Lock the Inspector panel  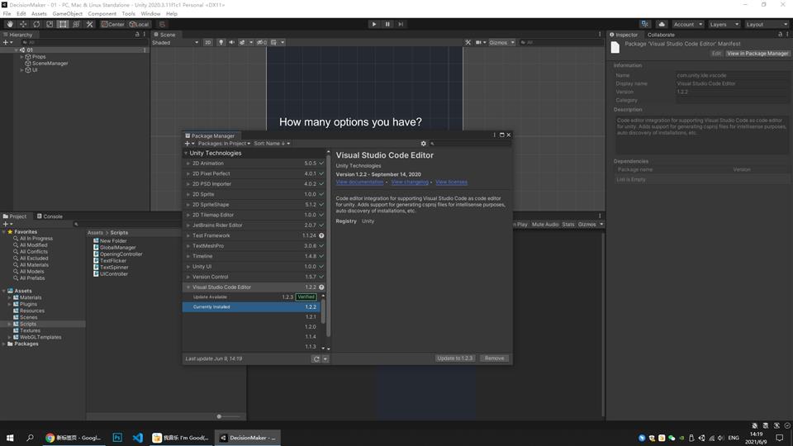coord(780,35)
